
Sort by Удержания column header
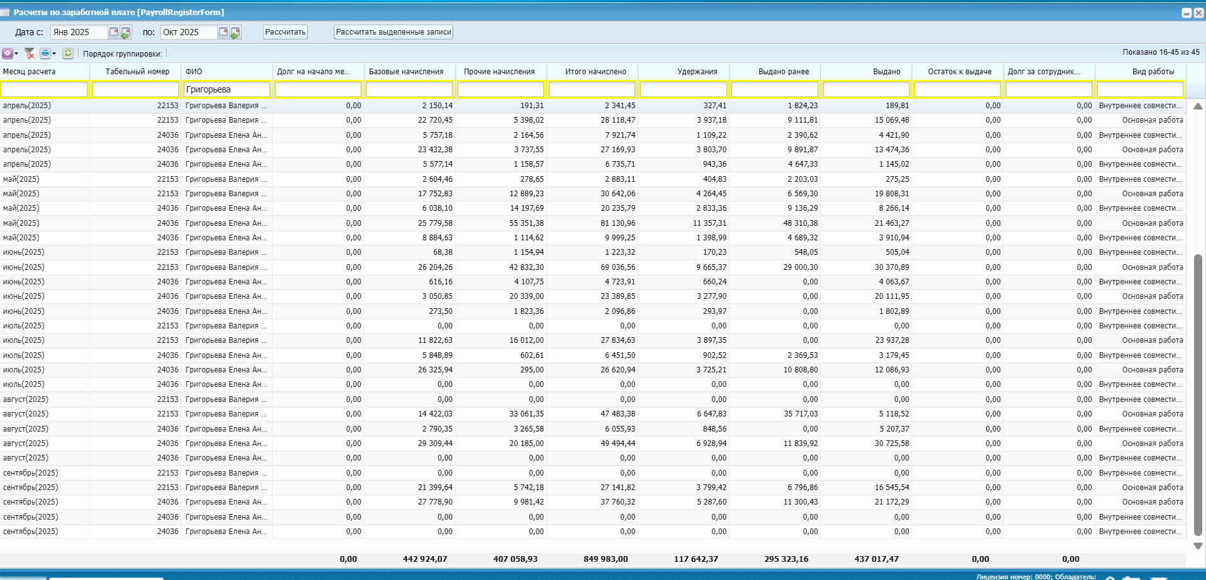697,72
